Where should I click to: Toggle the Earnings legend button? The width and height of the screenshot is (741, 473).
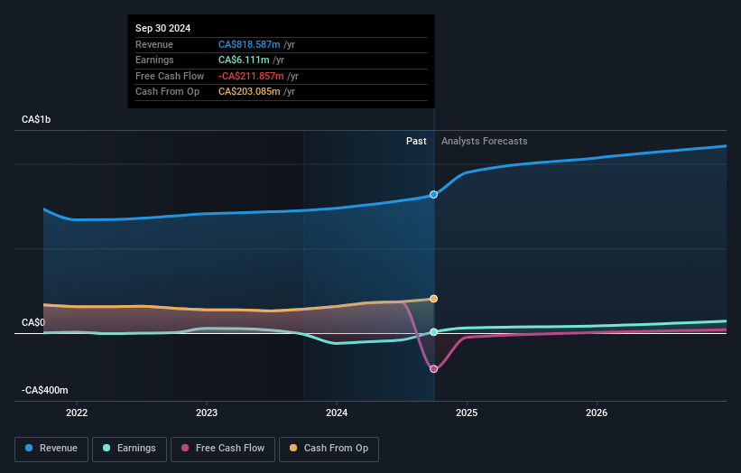pos(129,449)
